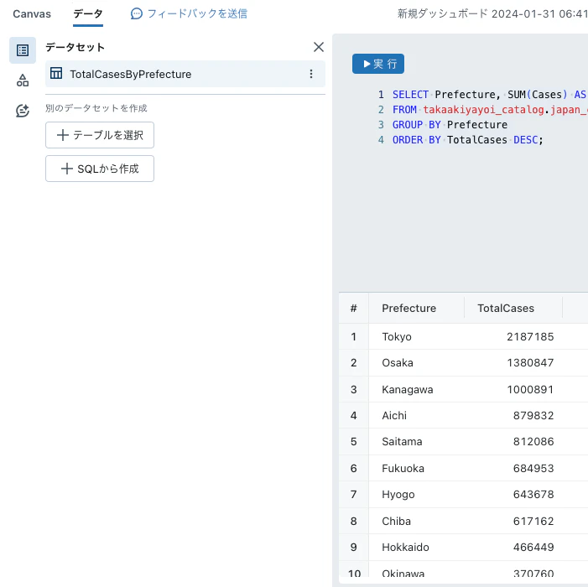The image size is (588, 587).
Task: Click the Prefecture column header
Action: pos(408,308)
